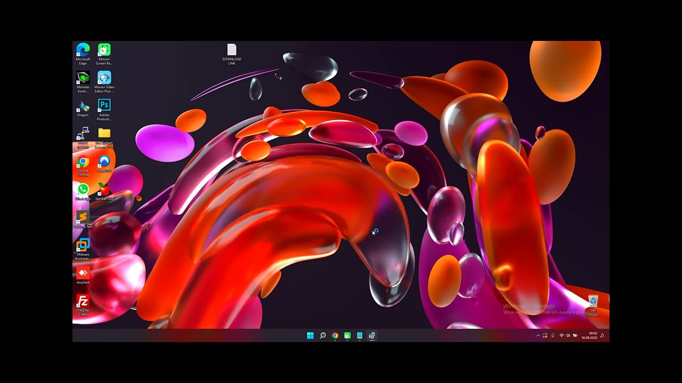The width and height of the screenshot is (682, 383).
Task: Select the SambaPOS4 desktop shortcut
Action: (x=104, y=191)
